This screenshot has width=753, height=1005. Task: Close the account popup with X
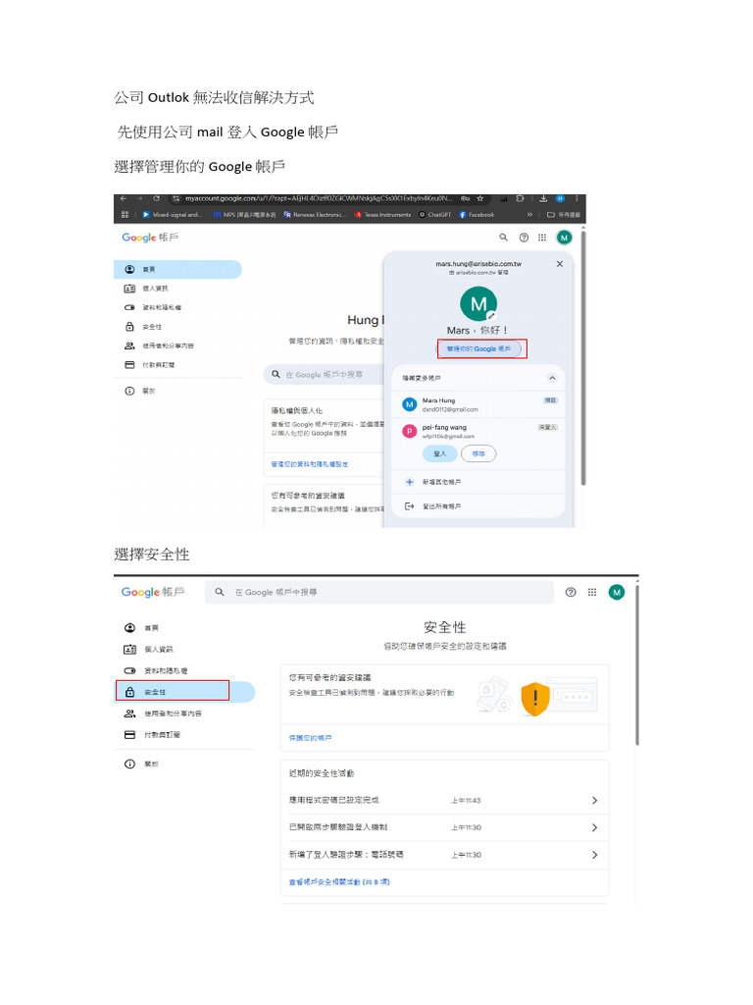click(560, 263)
